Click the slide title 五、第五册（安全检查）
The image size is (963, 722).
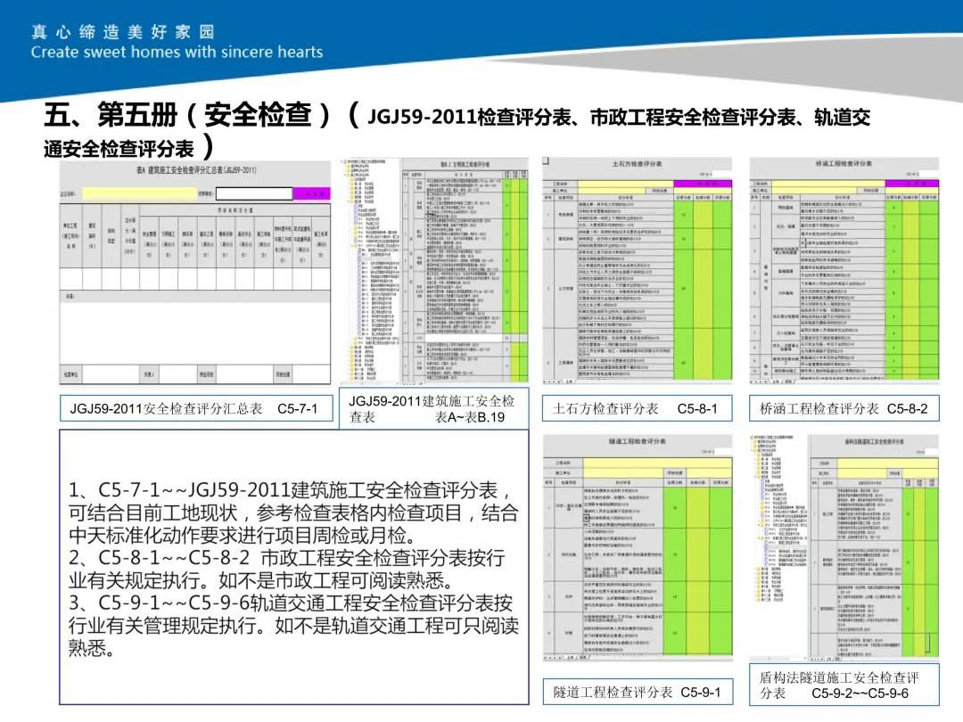[188, 115]
